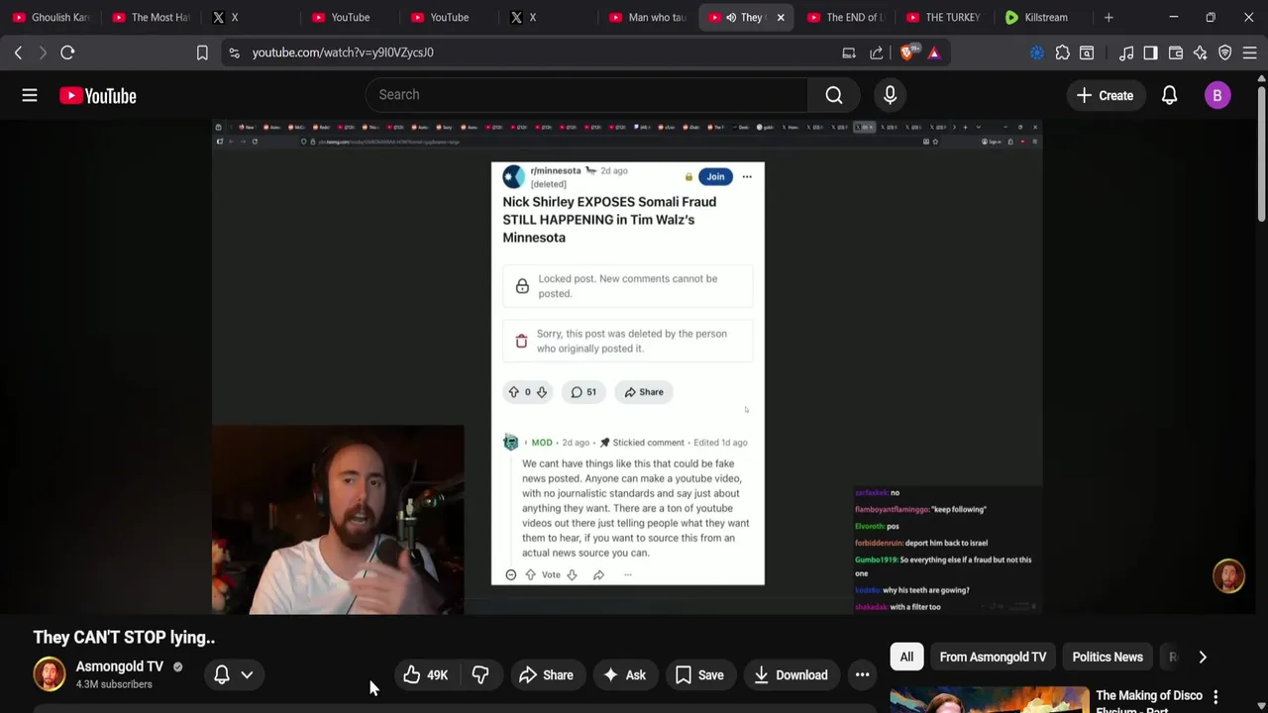Share this video
Screen dimensions: 1268x713
tap(546, 674)
